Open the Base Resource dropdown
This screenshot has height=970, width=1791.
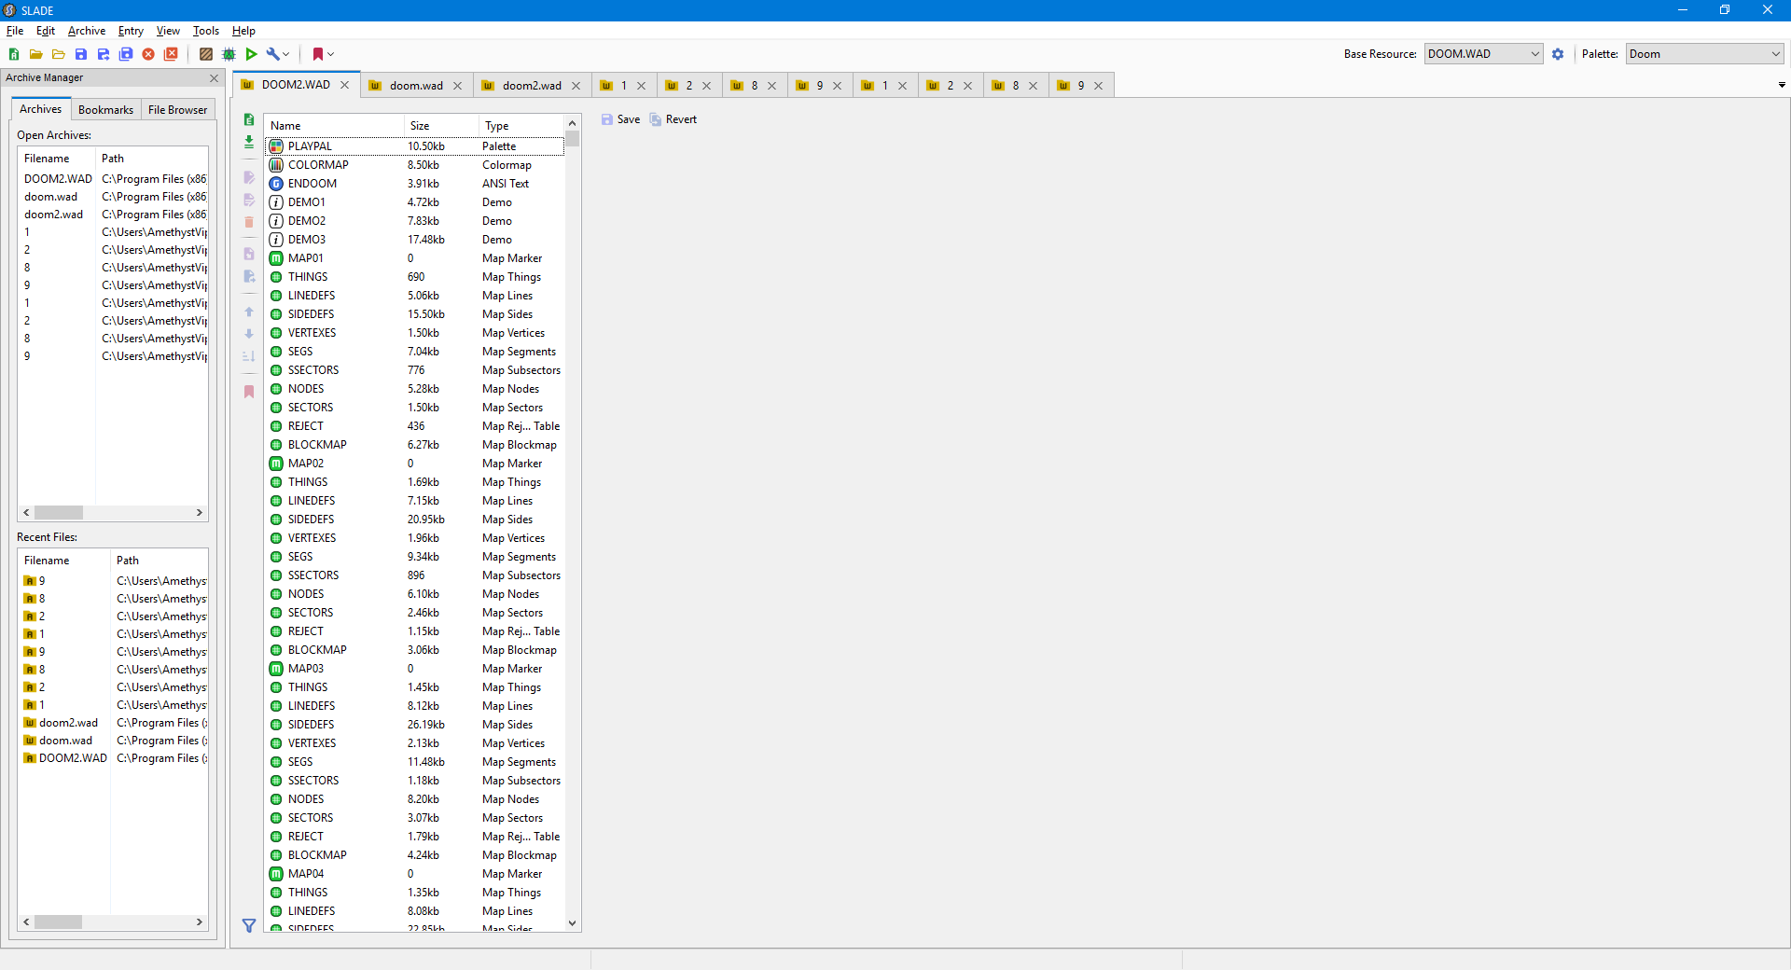tap(1483, 54)
